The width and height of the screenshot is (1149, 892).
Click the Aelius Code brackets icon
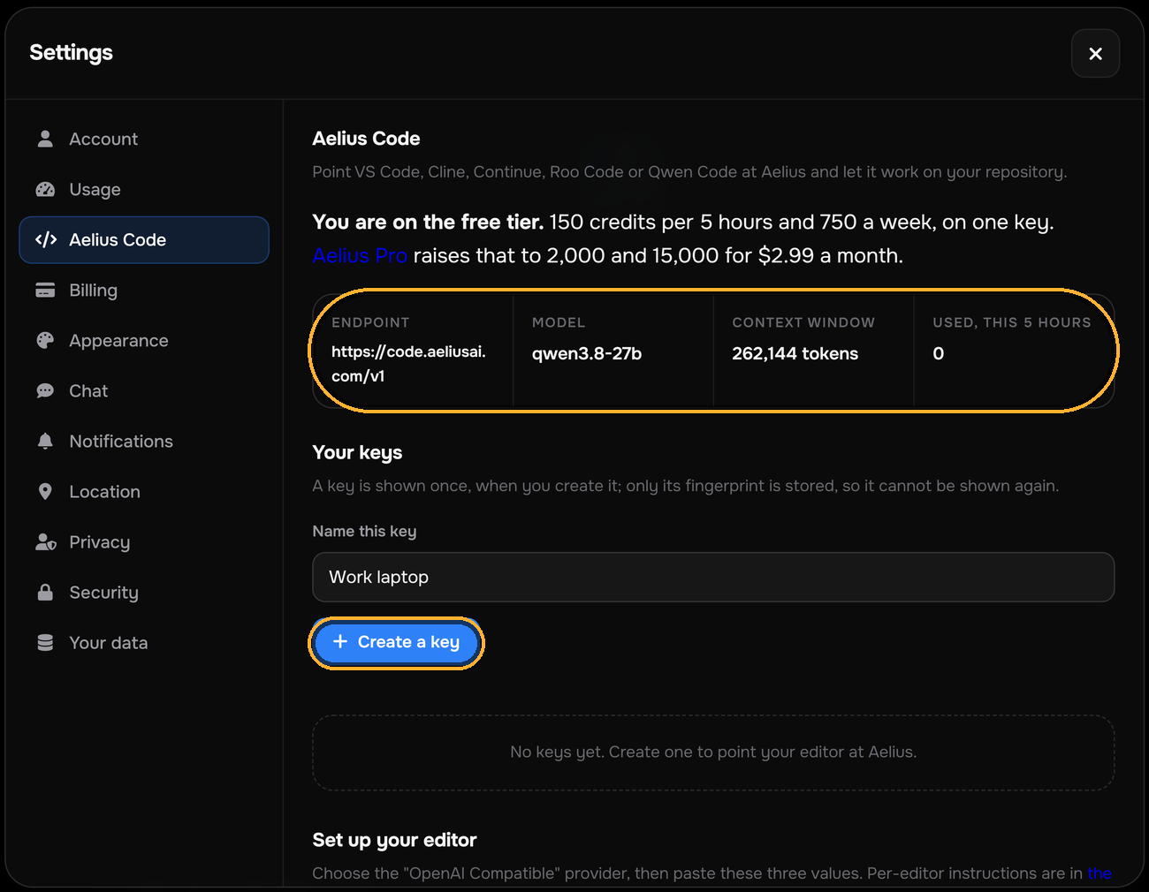[x=45, y=239]
